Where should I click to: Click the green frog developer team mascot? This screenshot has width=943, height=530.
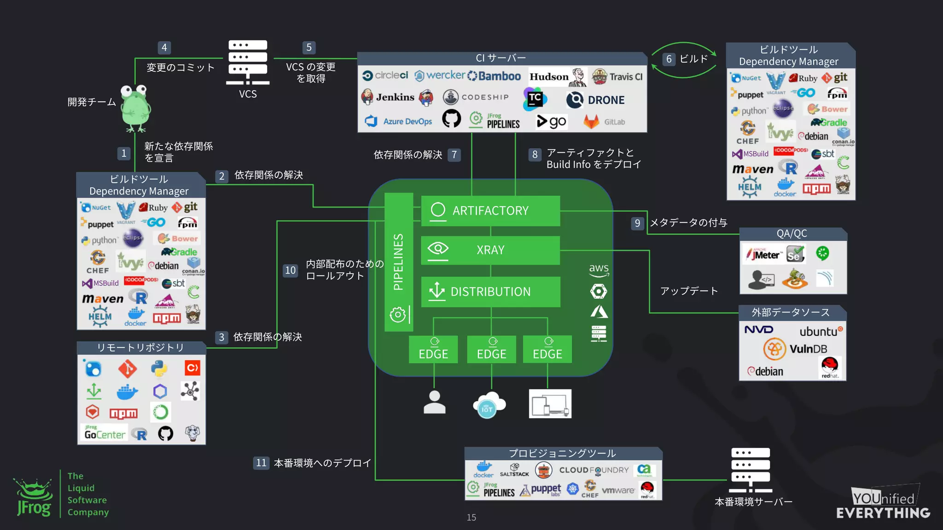pos(135,108)
